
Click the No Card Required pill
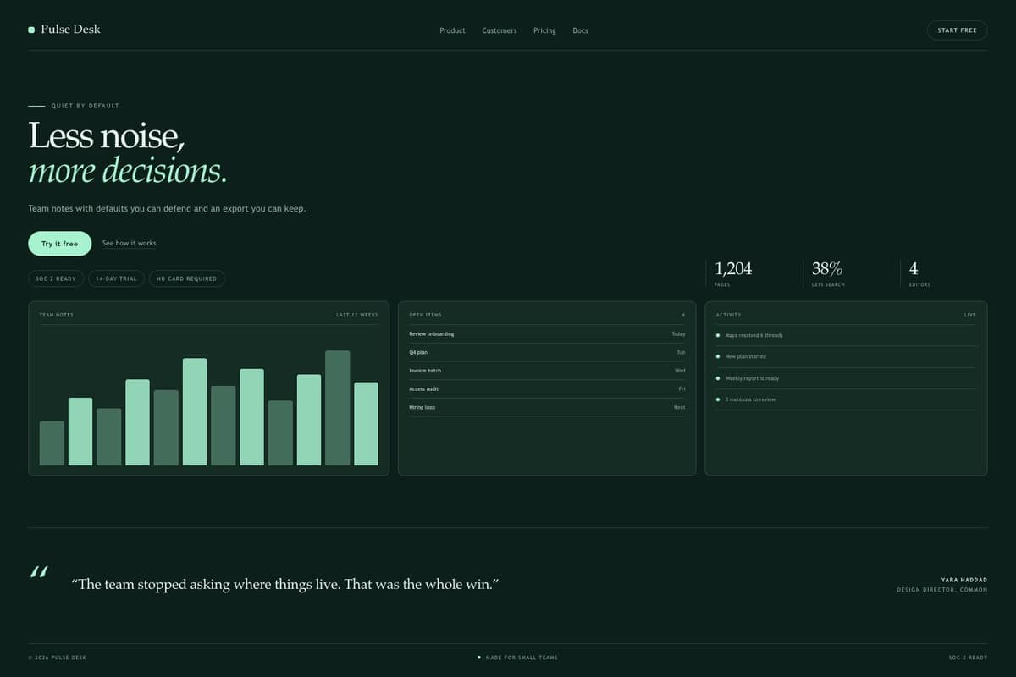(187, 278)
